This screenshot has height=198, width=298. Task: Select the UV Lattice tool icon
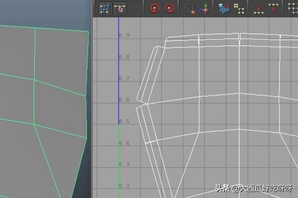click(105, 8)
